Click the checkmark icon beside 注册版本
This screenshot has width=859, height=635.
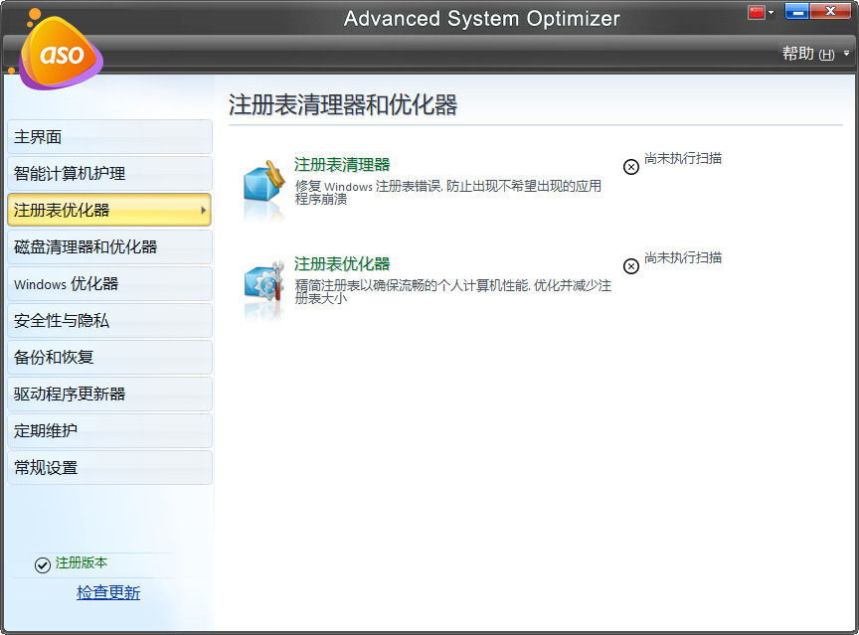(x=42, y=564)
